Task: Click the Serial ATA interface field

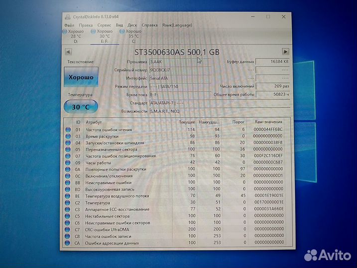Action: coord(180,78)
